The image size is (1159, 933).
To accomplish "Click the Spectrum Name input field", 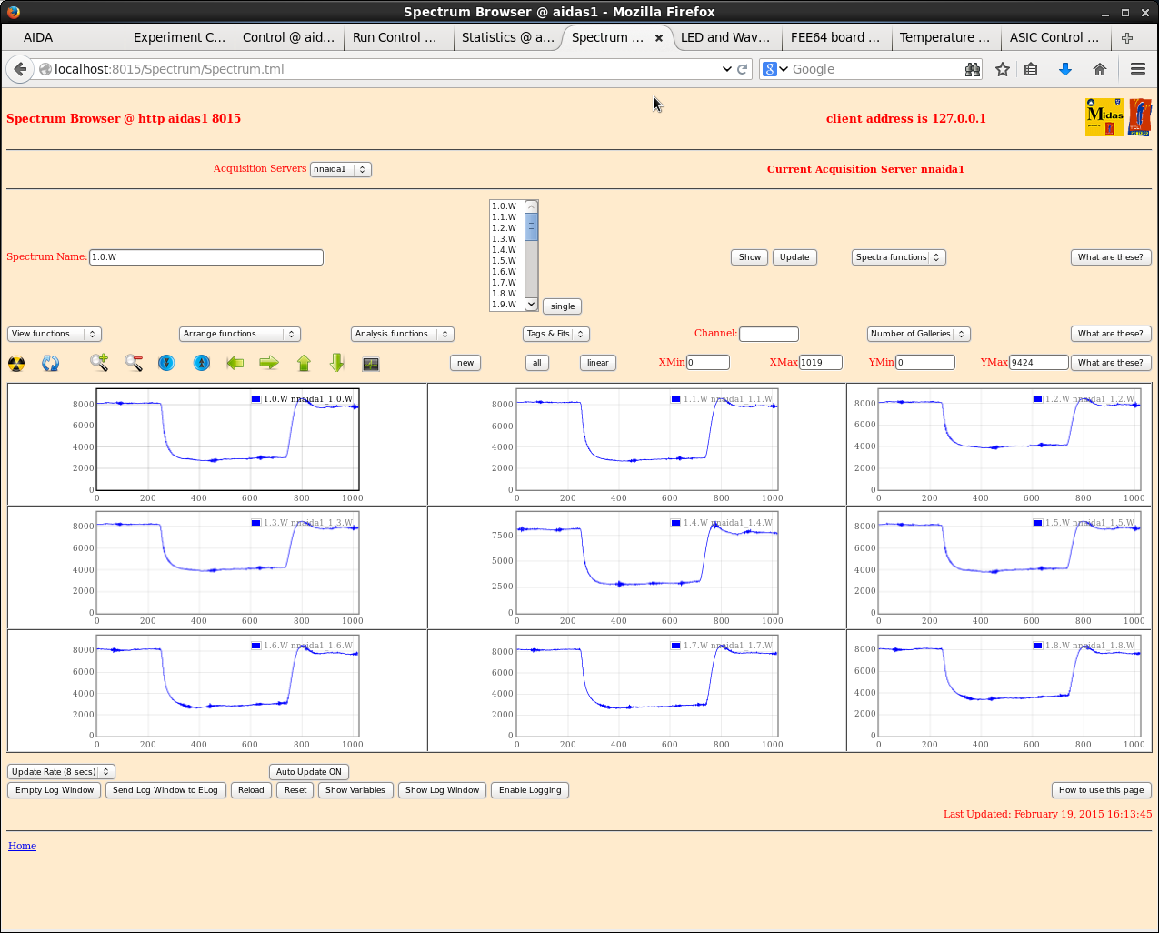I will click(206, 257).
